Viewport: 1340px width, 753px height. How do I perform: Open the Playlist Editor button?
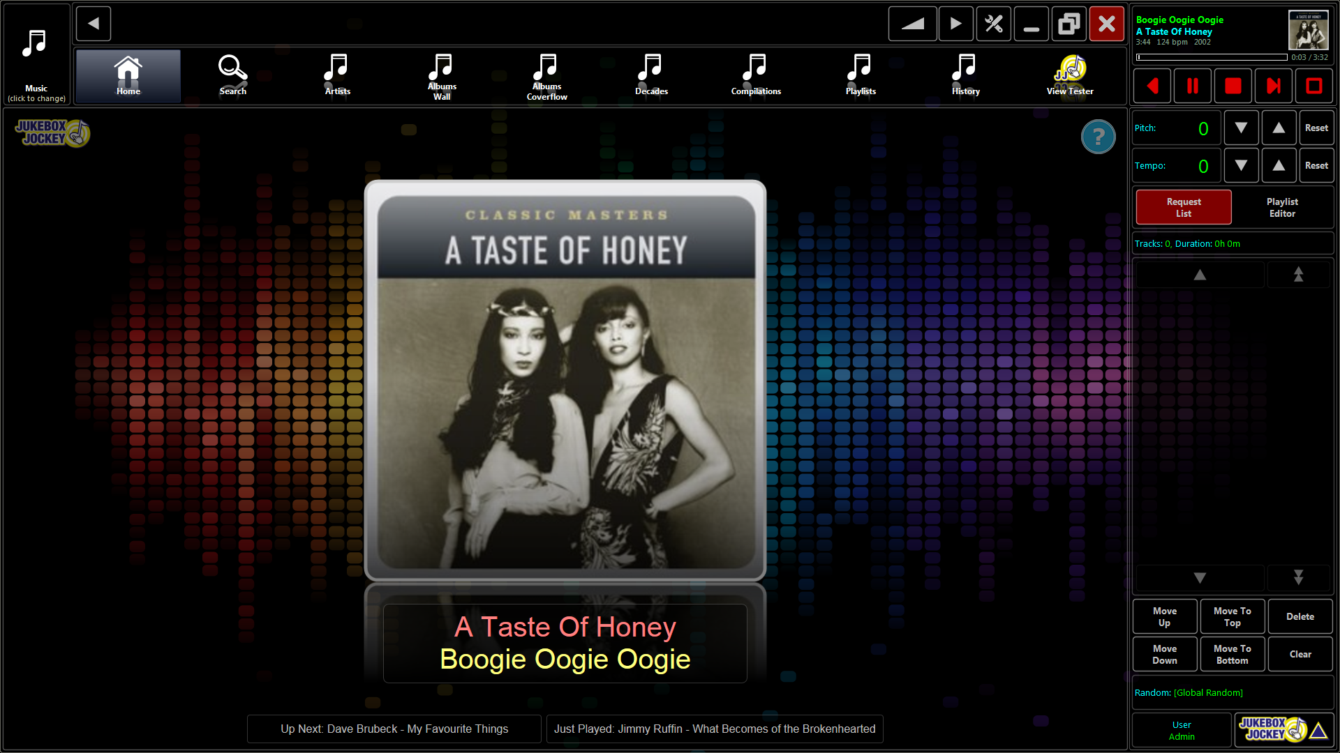(x=1281, y=207)
